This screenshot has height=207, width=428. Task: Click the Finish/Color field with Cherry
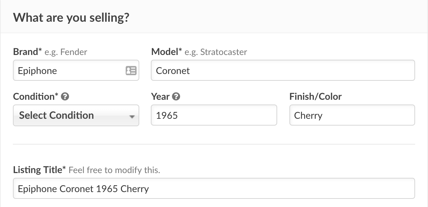(352, 115)
